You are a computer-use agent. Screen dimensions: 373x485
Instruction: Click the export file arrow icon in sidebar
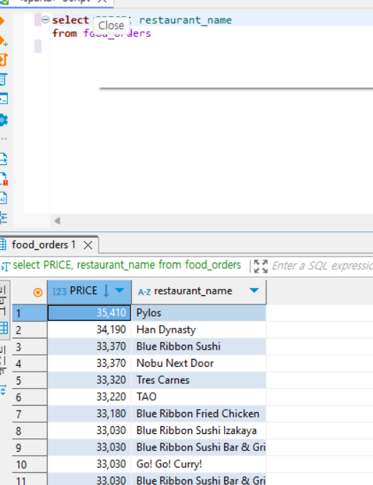click(4, 159)
